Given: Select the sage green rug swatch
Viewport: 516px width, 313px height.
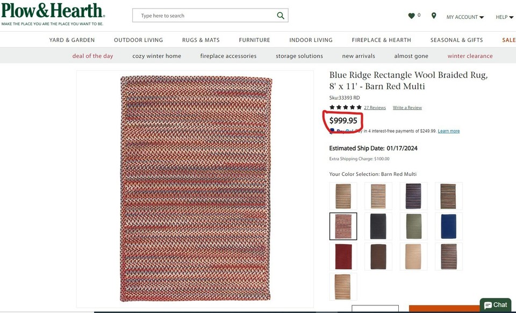Looking at the screenshot, I should (x=413, y=226).
